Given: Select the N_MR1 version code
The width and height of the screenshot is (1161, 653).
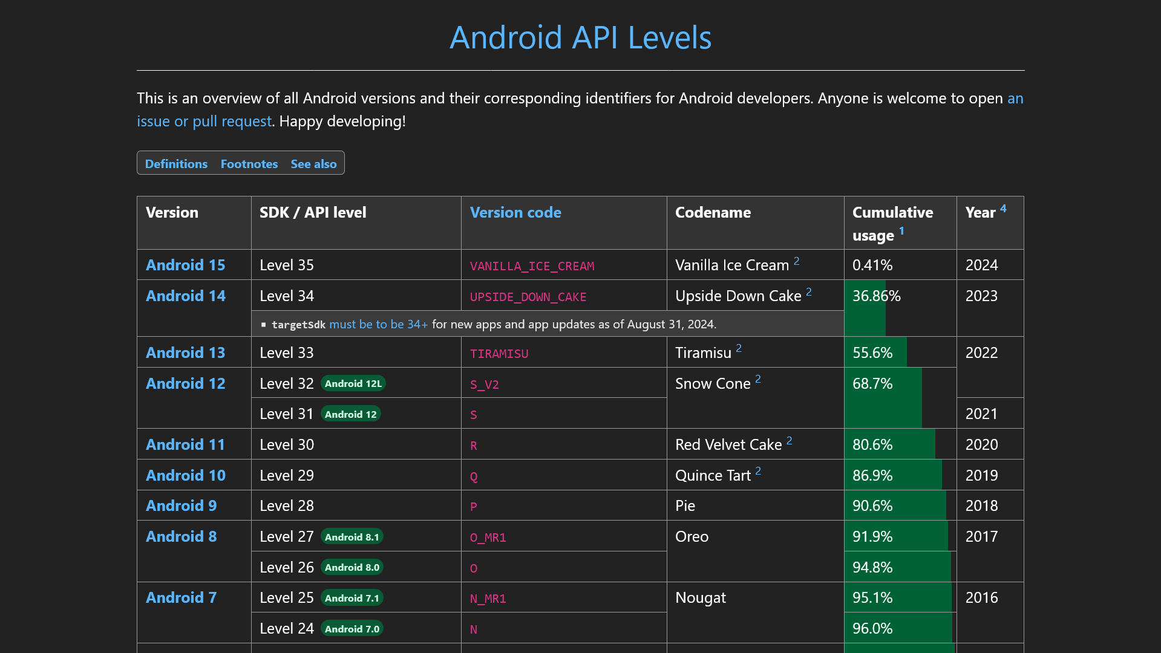Looking at the screenshot, I should 488,599.
